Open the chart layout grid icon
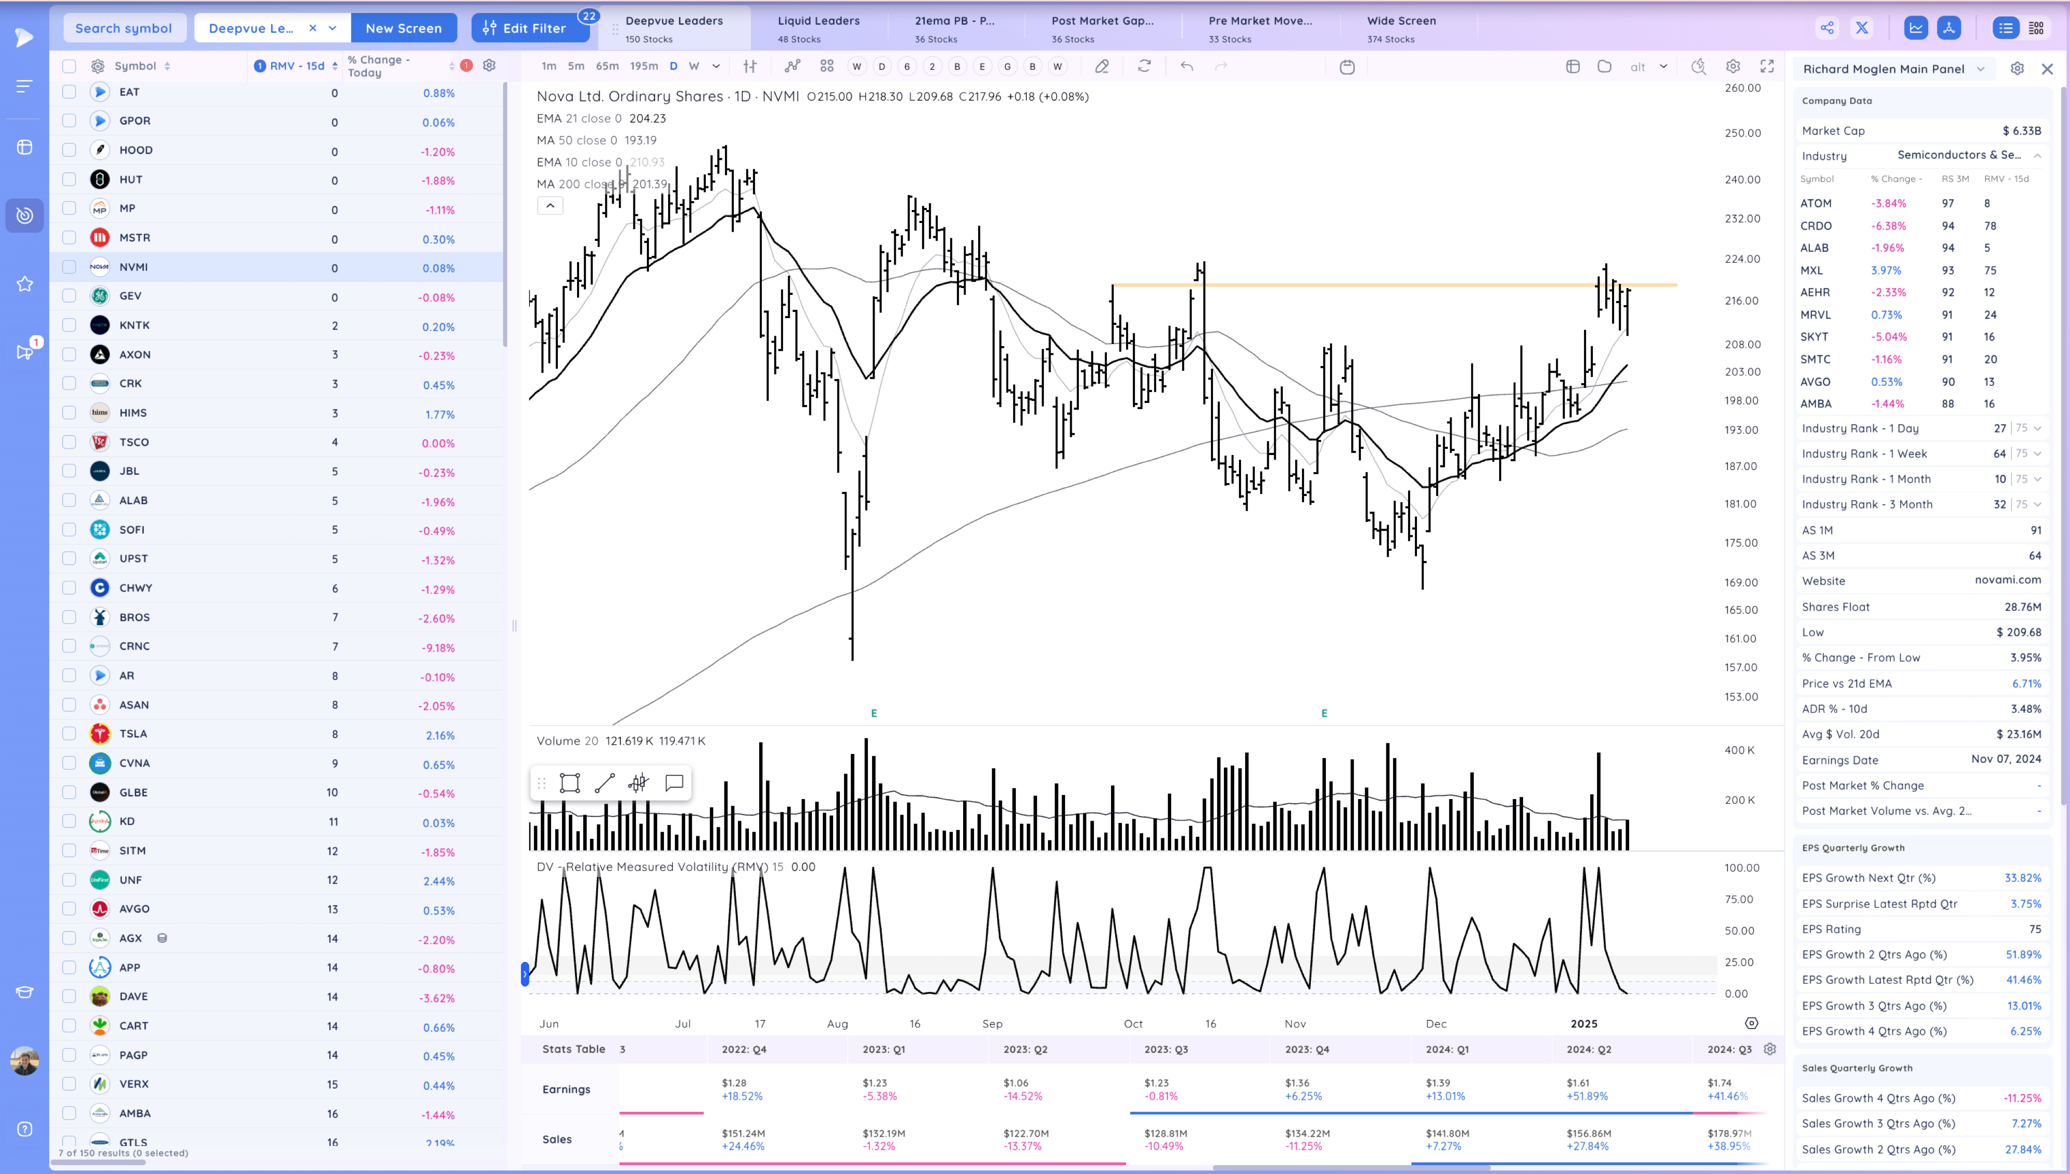This screenshot has height=1174, width=2070. click(827, 66)
